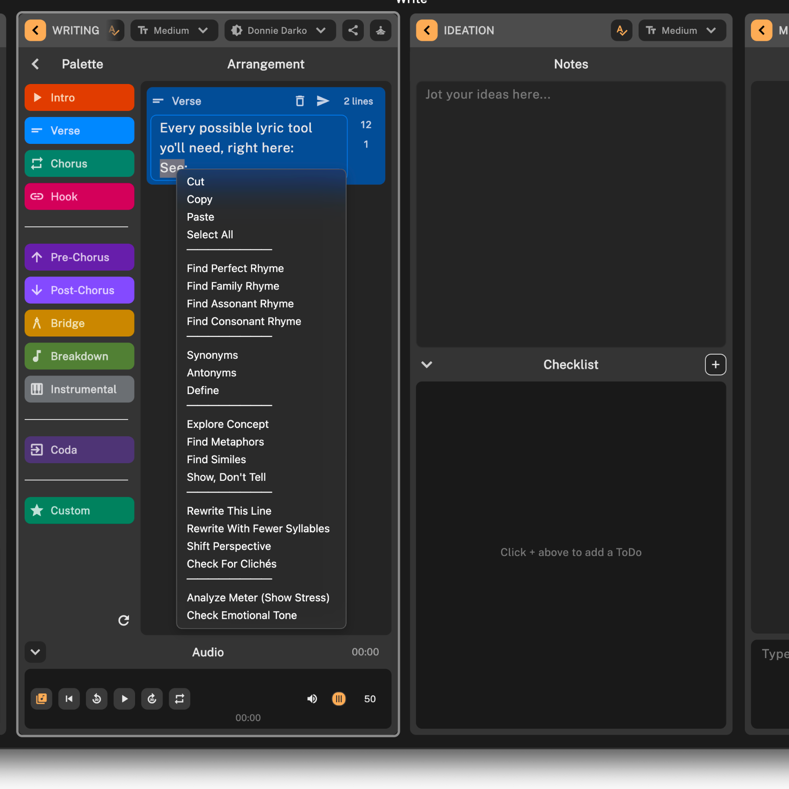Delete the Verse section with trash icon
Viewport: 789px width, 789px height.
click(x=300, y=101)
